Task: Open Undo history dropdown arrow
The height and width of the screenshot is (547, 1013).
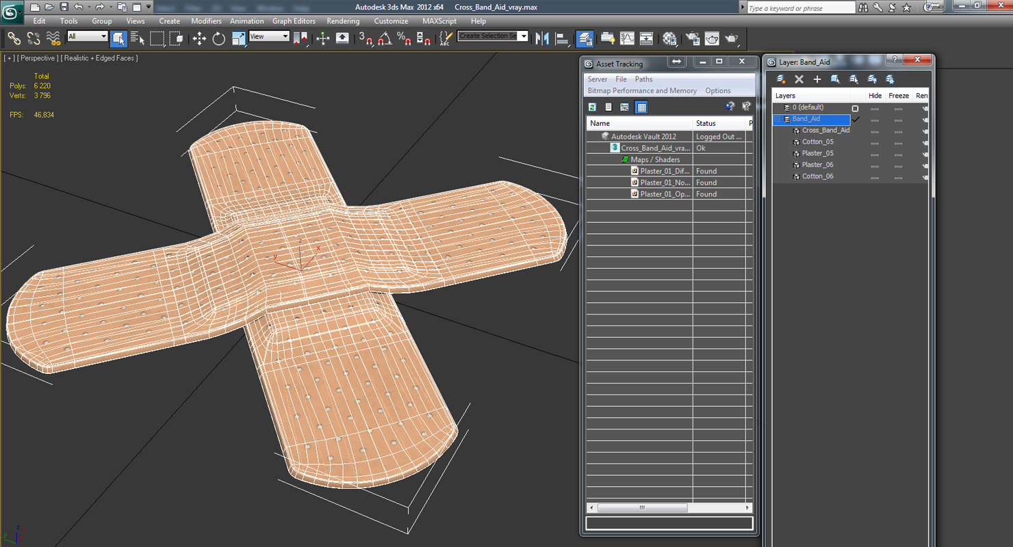Action: tap(88, 7)
